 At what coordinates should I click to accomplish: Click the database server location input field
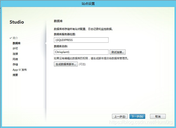click(x=81, y=40)
